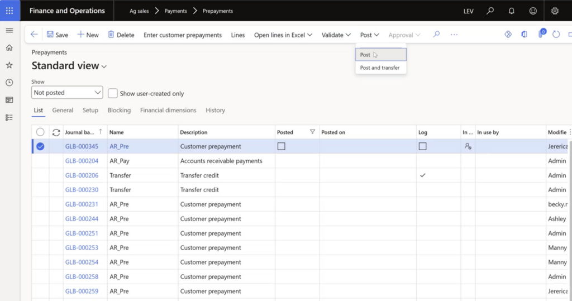Click the action pane search magnifier
This screenshot has width=572, height=301.
(x=436, y=35)
